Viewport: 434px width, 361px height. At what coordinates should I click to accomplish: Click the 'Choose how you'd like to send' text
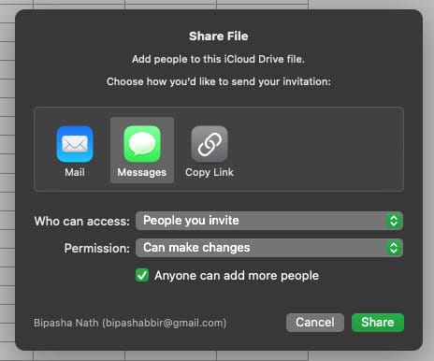219,81
